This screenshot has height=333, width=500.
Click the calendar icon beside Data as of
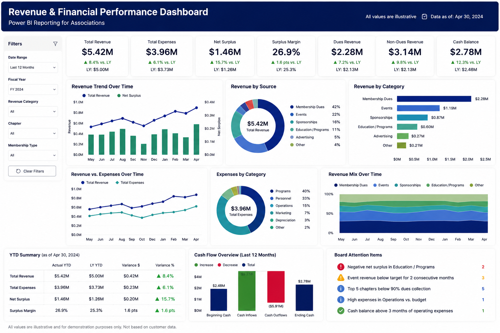(424, 17)
